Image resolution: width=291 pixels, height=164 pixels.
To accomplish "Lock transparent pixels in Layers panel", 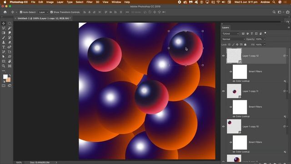I will click(x=229, y=45).
